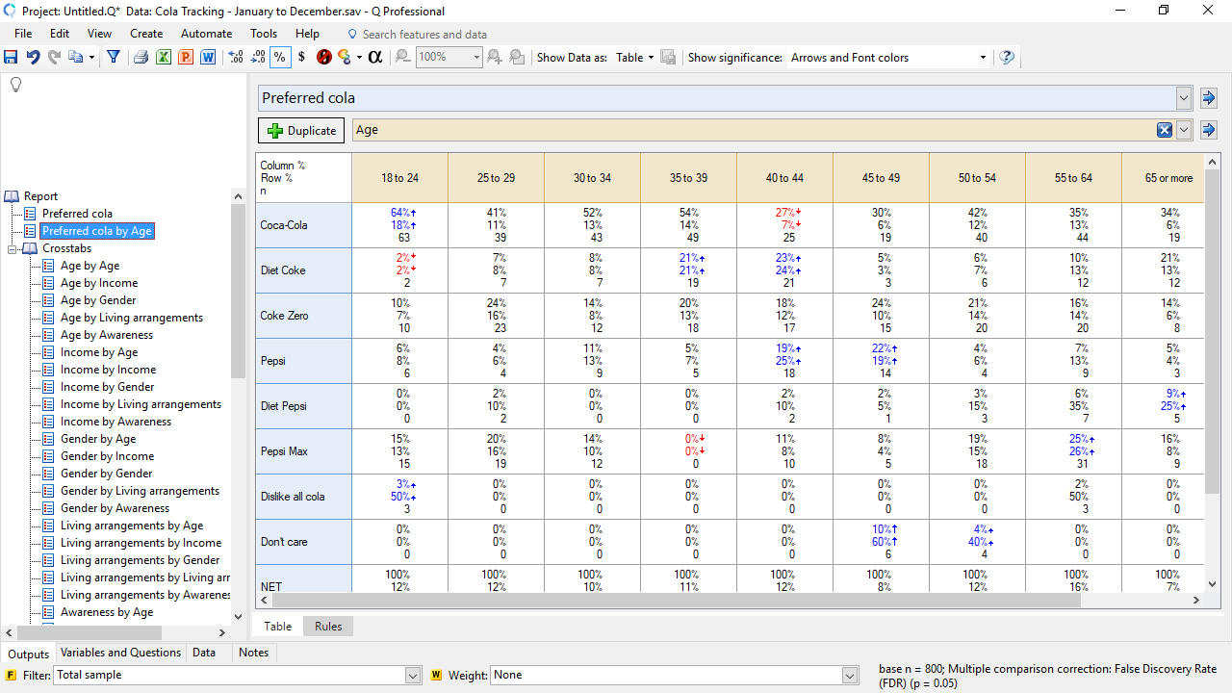Export the table to PowerPoint
Screen dimensions: 1232x693
tap(186, 58)
